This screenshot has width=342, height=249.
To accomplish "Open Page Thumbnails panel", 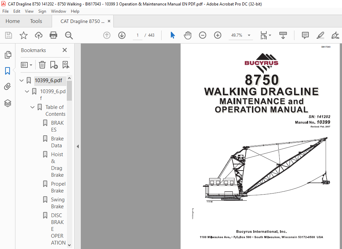I will point(8,55).
